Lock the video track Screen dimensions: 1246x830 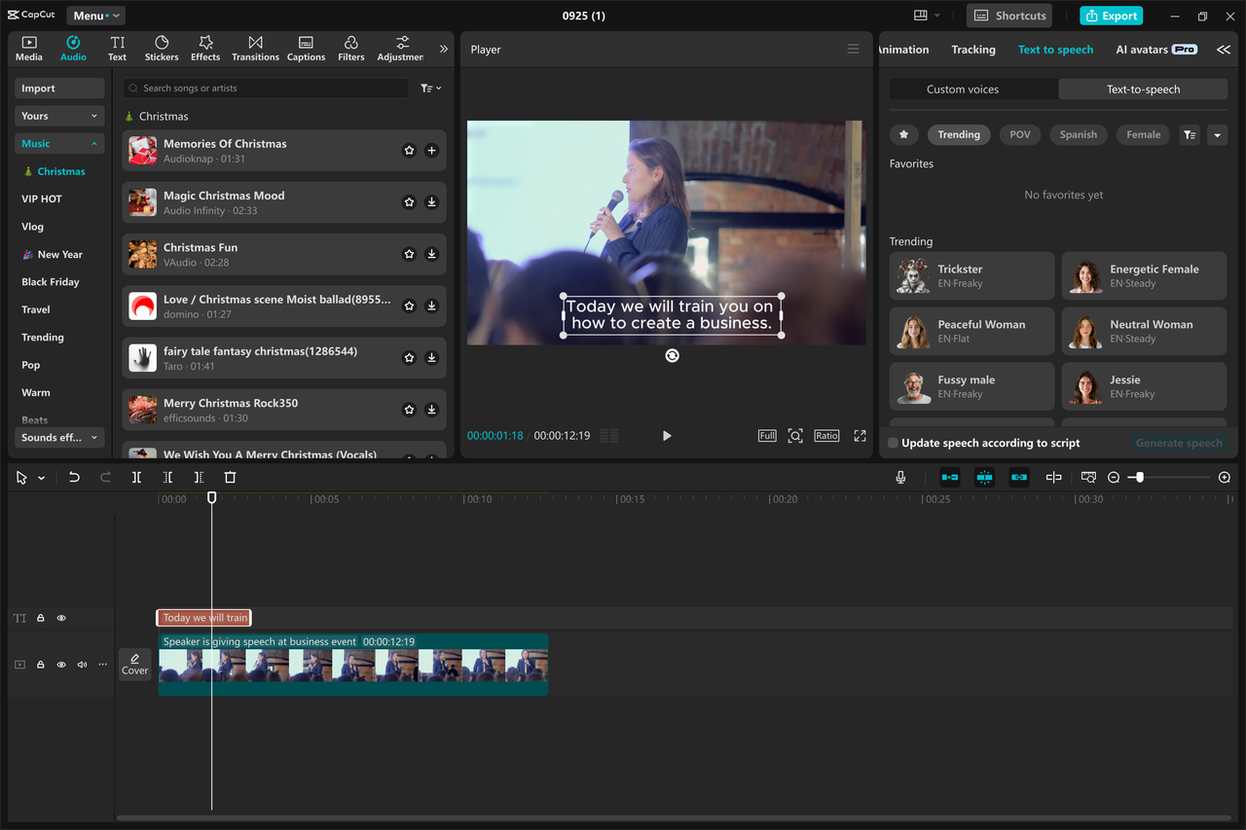[x=40, y=664]
